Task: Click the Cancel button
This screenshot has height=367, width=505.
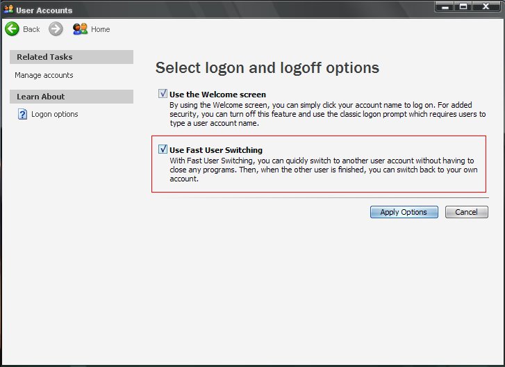Action: [x=466, y=212]
